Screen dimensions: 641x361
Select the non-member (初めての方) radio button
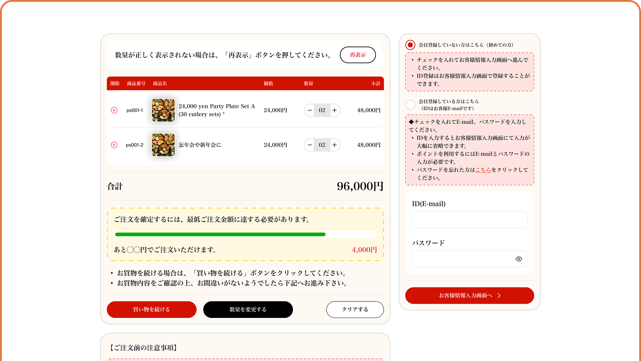pos(410,45)
